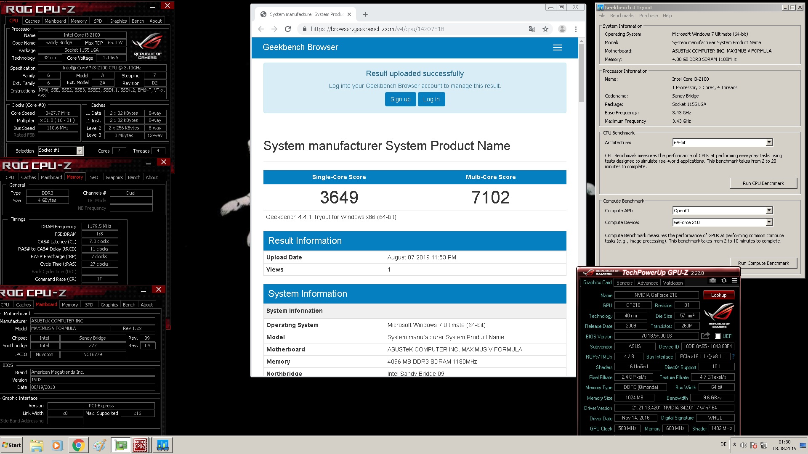Screen dimensions: 808x454
Task: Switch to Chrome via the taskbar icon
Action: tap(78, 445)
